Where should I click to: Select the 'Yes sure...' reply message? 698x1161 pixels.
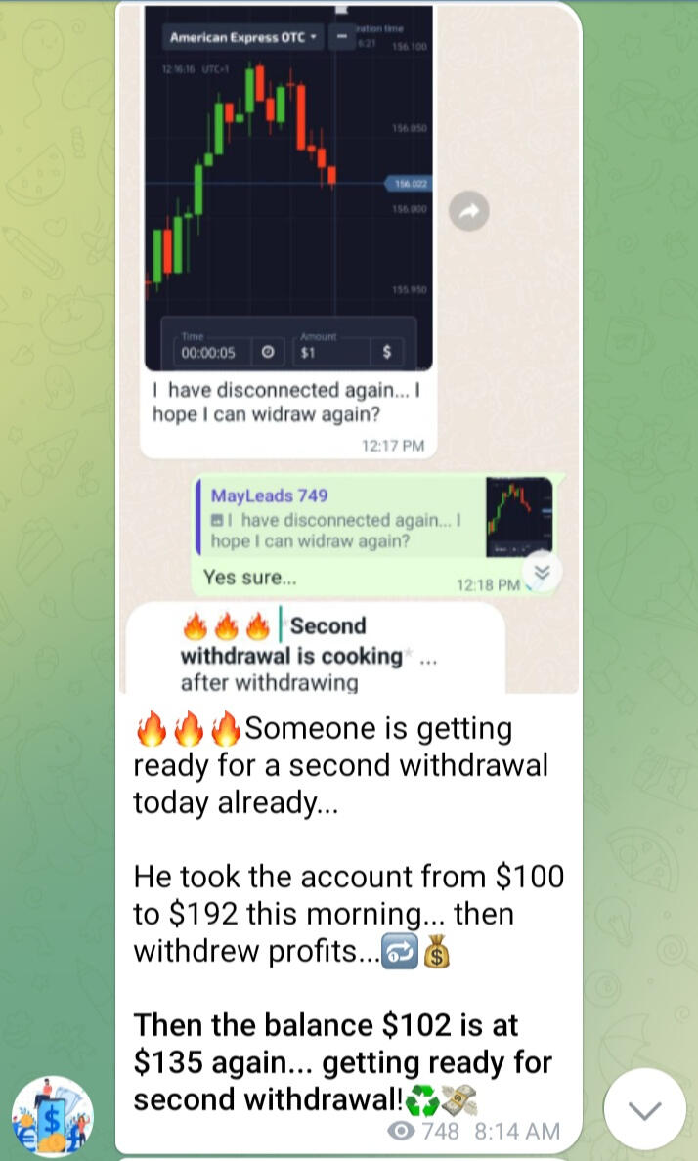tap(249, 577)
